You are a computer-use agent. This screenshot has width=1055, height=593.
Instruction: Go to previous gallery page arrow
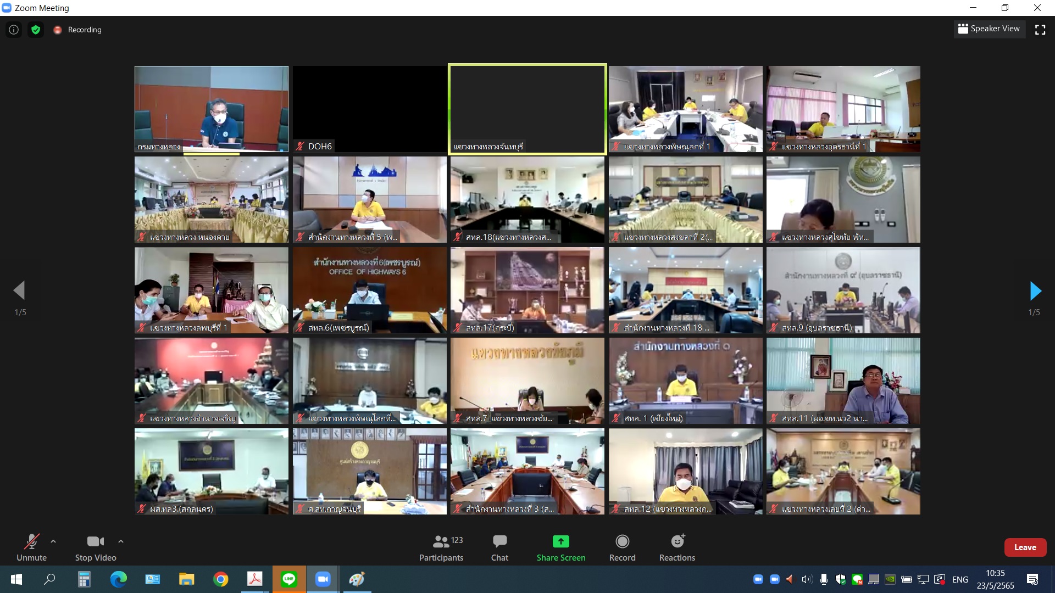point(20,291)
